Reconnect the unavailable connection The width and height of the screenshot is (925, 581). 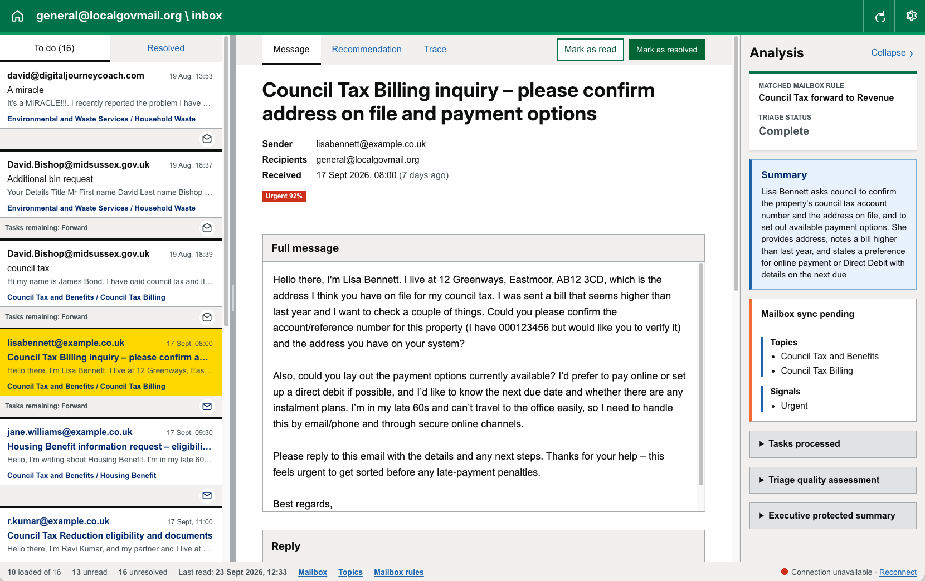[898, 572]
